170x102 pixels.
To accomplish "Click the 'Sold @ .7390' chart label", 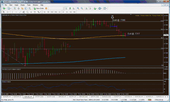I will pos(119,20).
